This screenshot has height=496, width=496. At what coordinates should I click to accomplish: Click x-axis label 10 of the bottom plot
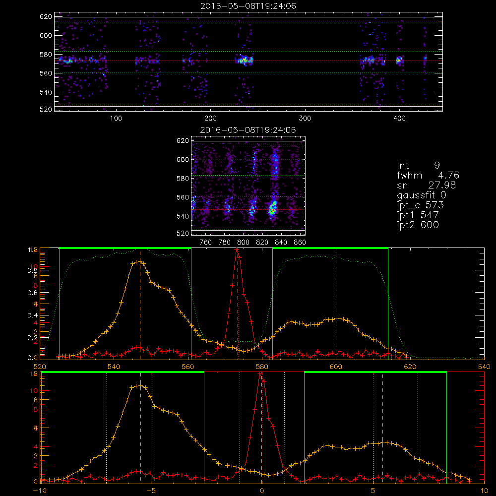[484, 491]
